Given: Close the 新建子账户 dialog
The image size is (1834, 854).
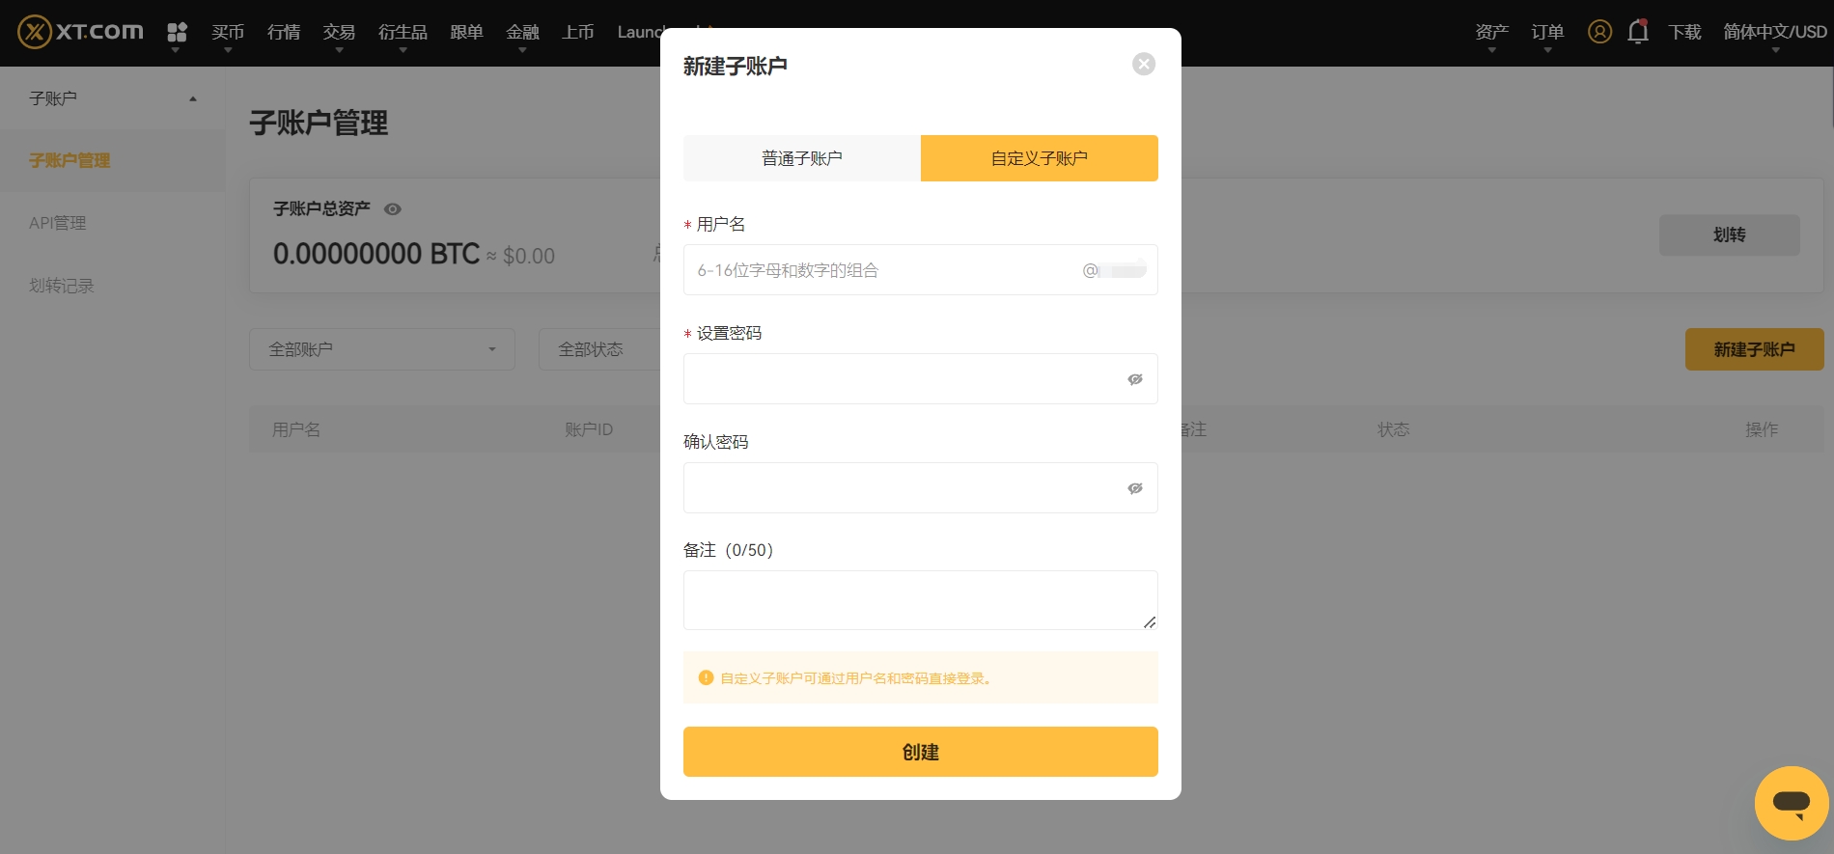Looking at the screenshot, I should click(x=1144, y=64).
